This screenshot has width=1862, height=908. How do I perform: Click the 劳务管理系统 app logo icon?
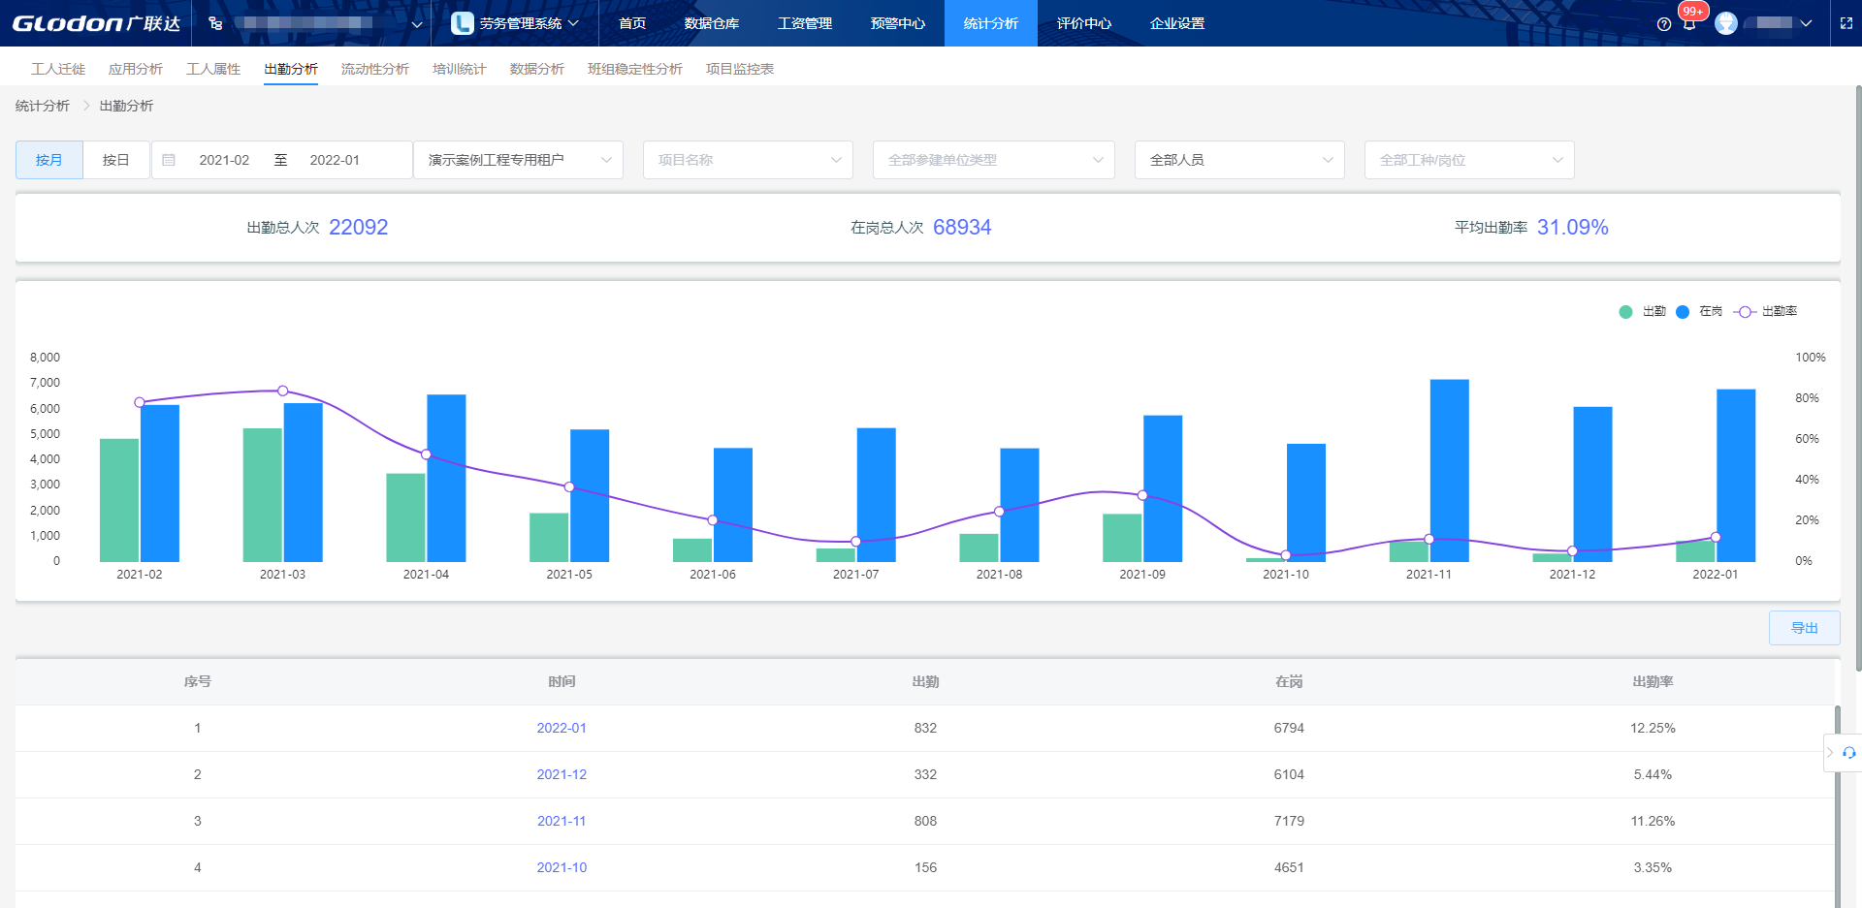pyautogui.click(x=463, y=23)
